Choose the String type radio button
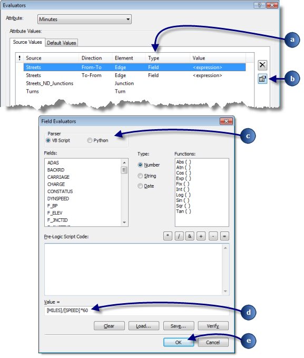Image resolution: width=304 pixels, height=358 pixels. [140, 176]
